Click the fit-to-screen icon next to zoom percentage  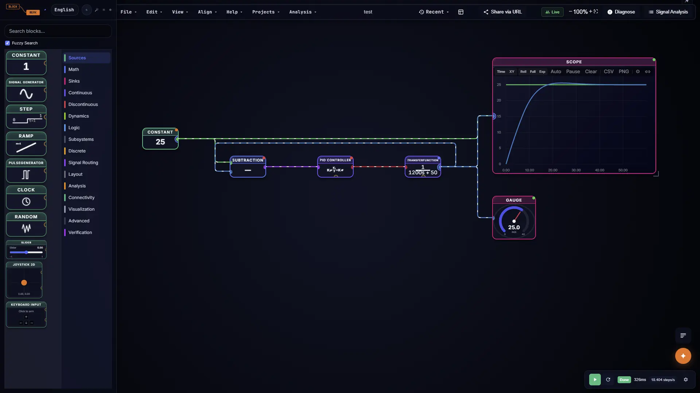[x=596, y=12]
